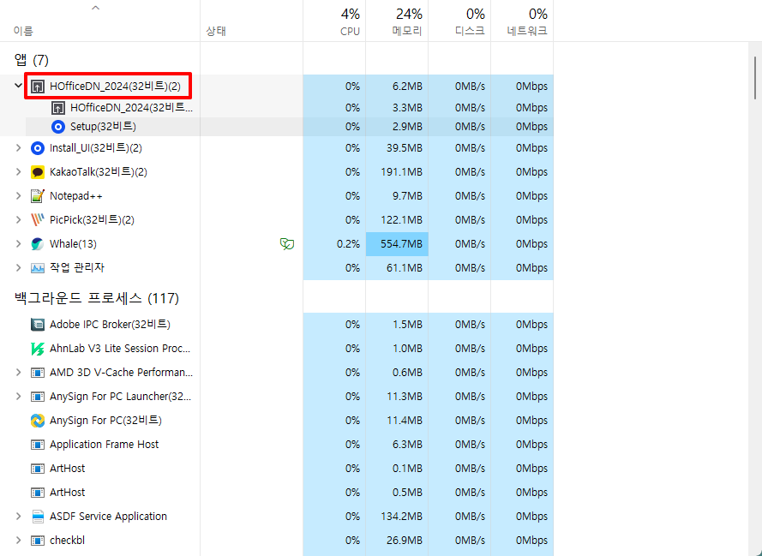The image size is (762, 556).
Task: Click the 39.5MB memory value for Install_UI
Action: [405, 148]
